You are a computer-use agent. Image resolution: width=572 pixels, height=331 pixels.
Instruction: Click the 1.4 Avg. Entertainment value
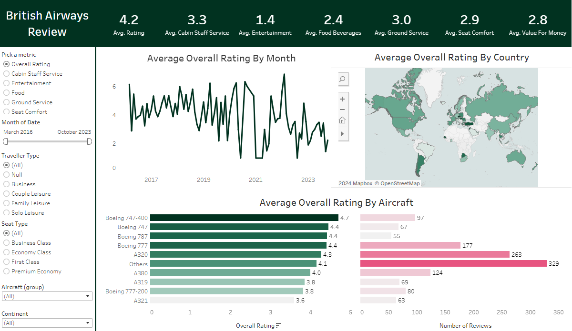click(265, 20)
